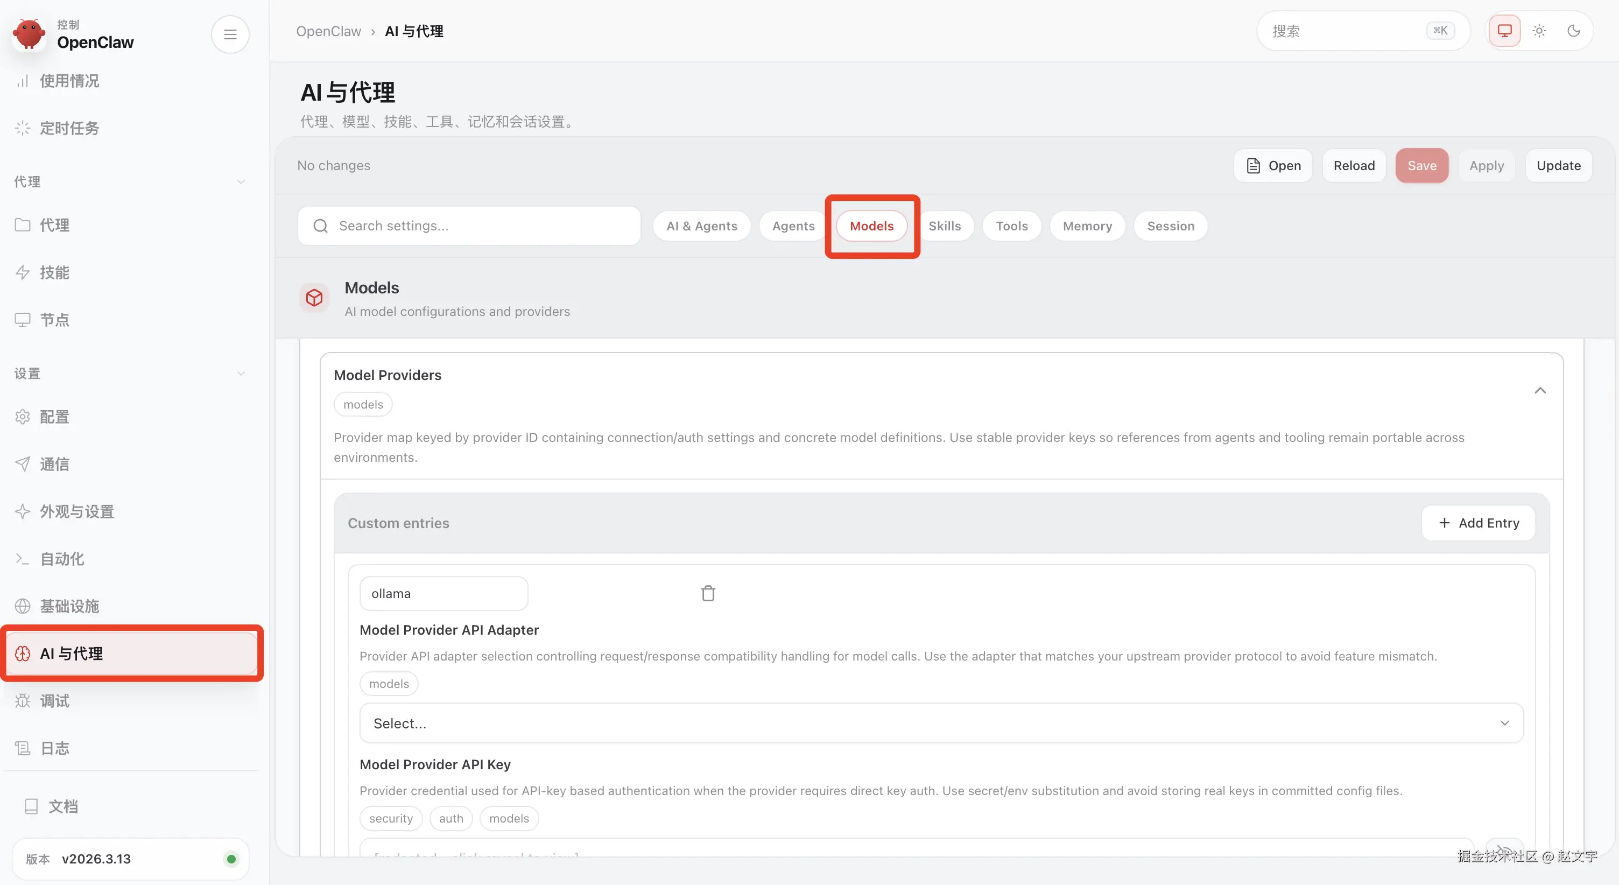Enable light theme sun icon
Image resolution: width=1619 pixels, height=885 pixels.
click(x=1539, y=31)
